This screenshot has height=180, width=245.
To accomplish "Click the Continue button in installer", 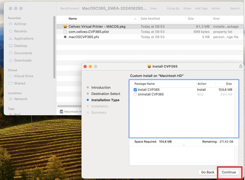I will tap(229, 172).
